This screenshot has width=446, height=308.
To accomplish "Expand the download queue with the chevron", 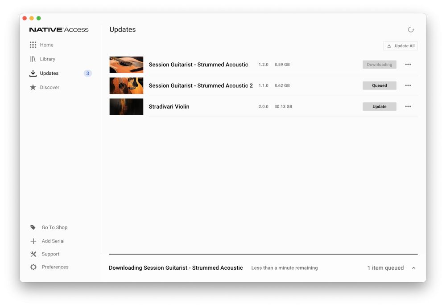I will pyautogui.click(x=413, y=268).
